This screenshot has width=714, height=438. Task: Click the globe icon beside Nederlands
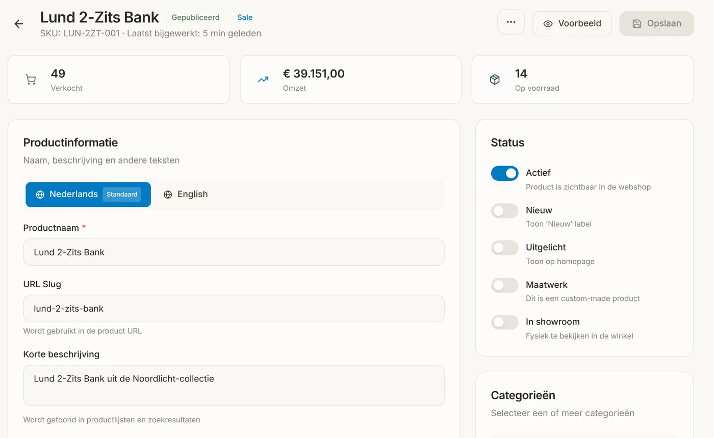click(40, 195)
